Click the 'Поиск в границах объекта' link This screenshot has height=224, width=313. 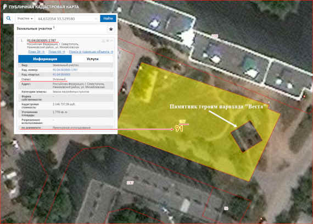tap(91, 52)
